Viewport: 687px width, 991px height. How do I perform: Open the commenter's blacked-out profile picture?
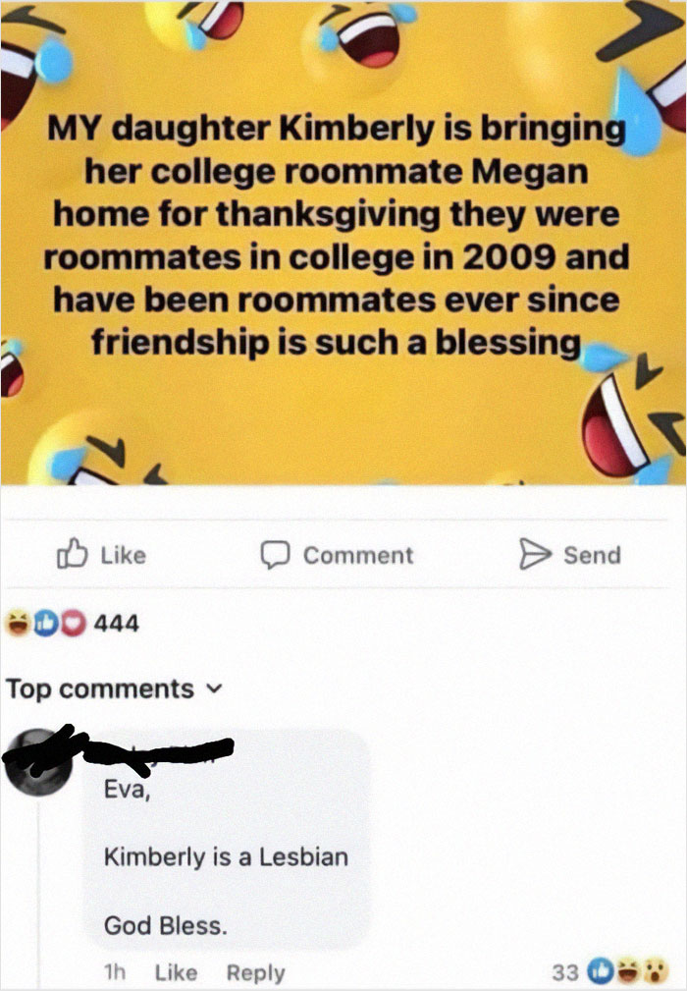(x=39, y=761)
